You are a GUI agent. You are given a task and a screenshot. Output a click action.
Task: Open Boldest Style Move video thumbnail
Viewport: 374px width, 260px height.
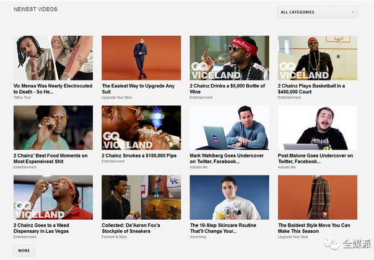318,197
